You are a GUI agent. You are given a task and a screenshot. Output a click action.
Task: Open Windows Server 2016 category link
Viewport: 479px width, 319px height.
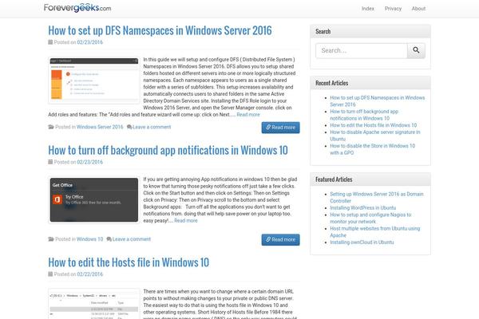(100, 127)
